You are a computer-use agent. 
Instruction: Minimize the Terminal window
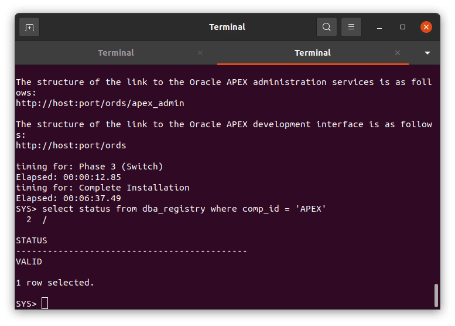379,27
